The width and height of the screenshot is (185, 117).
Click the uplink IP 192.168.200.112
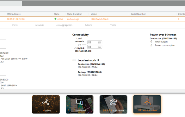[83, 51]
